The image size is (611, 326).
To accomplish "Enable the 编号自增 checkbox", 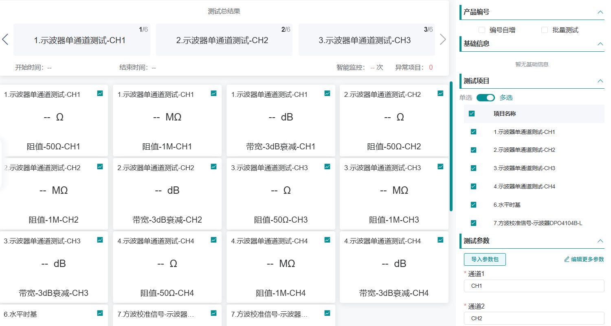I will (482, 30).
